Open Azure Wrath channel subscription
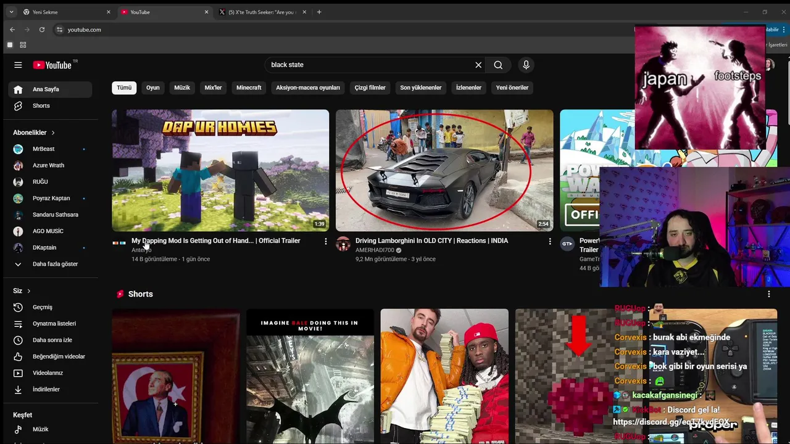The image size is (790, 444). coord(50,165)
